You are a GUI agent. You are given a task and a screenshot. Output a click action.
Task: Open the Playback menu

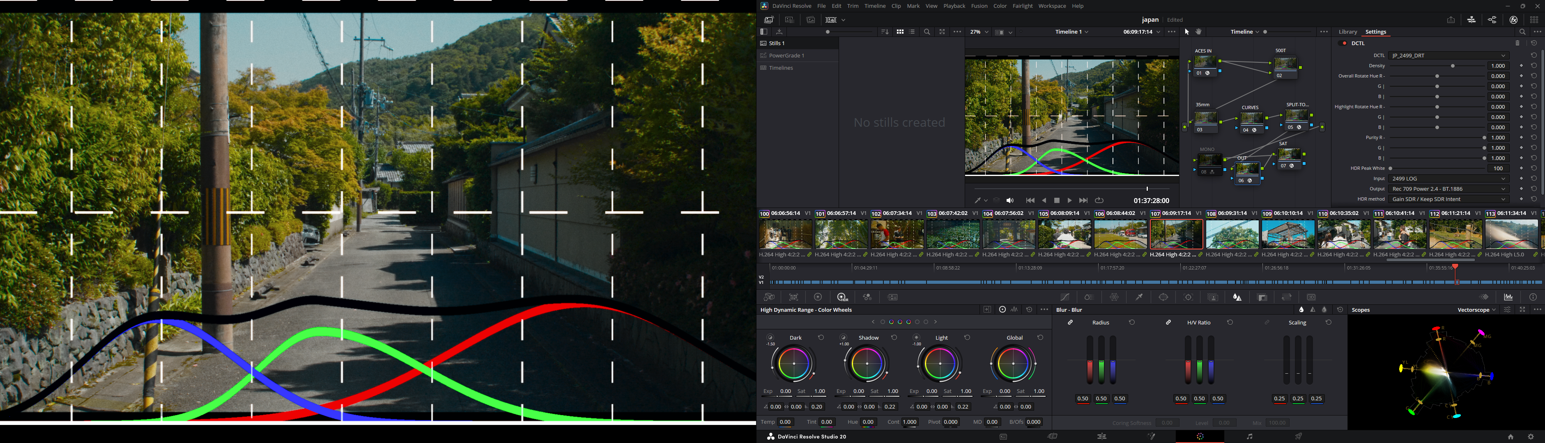pos(954,6)
